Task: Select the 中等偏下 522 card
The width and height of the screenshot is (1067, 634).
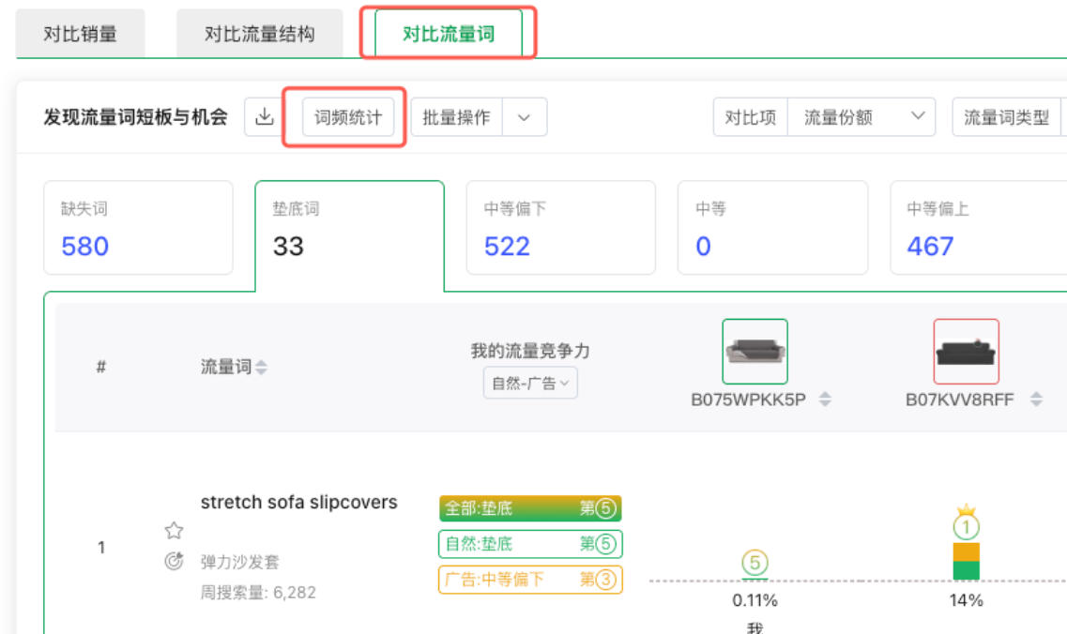Action: click(x=561, y=228)
